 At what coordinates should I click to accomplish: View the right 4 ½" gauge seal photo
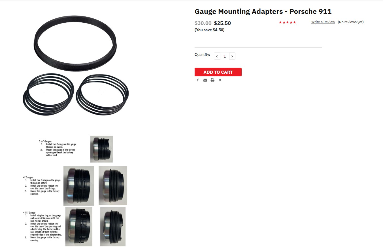tap(113, 227)
